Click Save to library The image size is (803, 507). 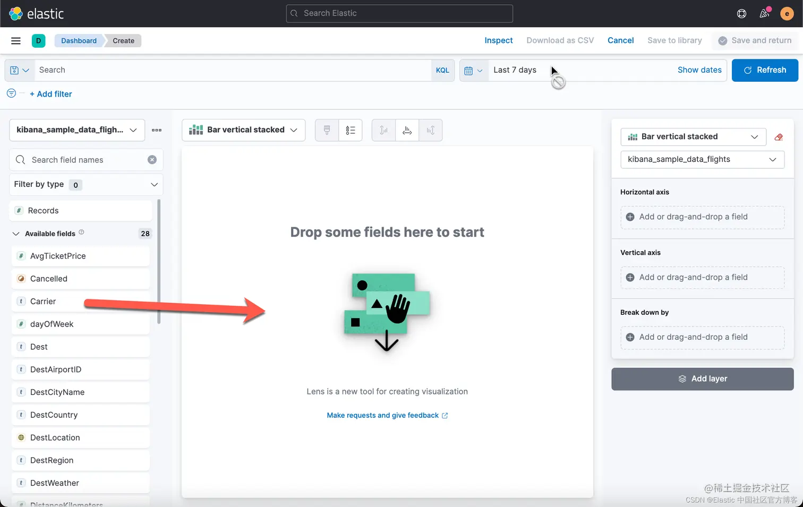(x=674, y=40)
